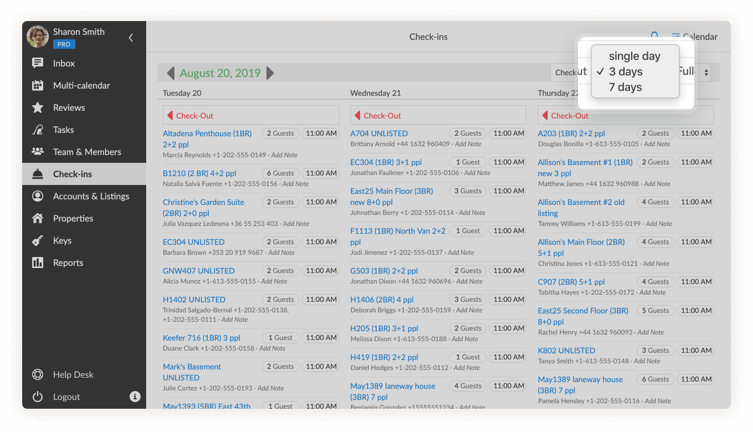The height and width of the screenshot is (432, 753).
Task: Open F1113 (1BR) North Van listing
Action: (398, 236)
